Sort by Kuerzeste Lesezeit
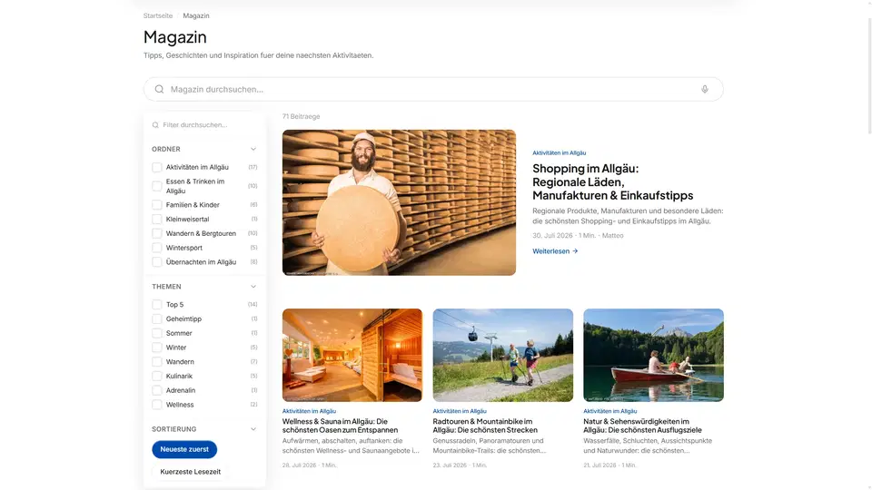The image size is (872, 490). click(x=190, y=472)
